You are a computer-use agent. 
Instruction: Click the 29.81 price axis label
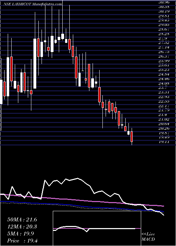point(164,16)
